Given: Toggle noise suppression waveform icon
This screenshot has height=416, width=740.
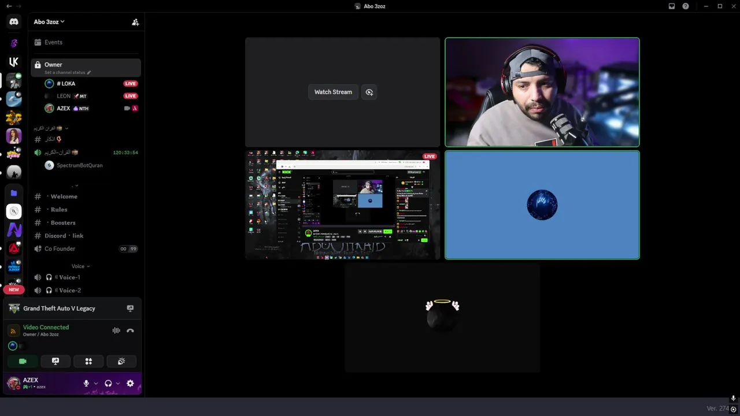Looking at the screenshot, I should (x=116, y=330).
